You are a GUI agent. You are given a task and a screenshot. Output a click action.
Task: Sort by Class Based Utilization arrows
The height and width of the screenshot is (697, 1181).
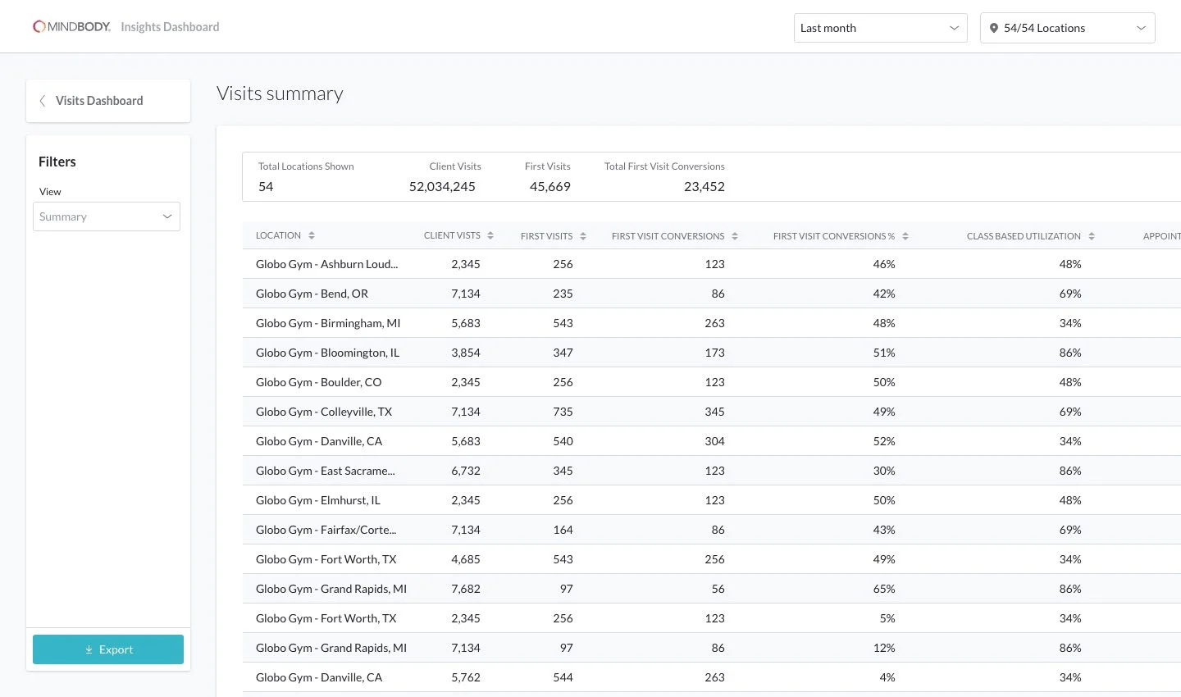click(x=1092, y=236)
